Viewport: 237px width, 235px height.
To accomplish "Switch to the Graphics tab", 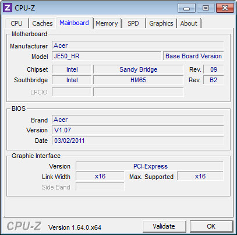I will click(161, 23).
